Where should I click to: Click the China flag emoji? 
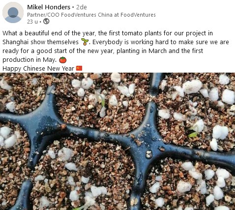coord(79,68)
